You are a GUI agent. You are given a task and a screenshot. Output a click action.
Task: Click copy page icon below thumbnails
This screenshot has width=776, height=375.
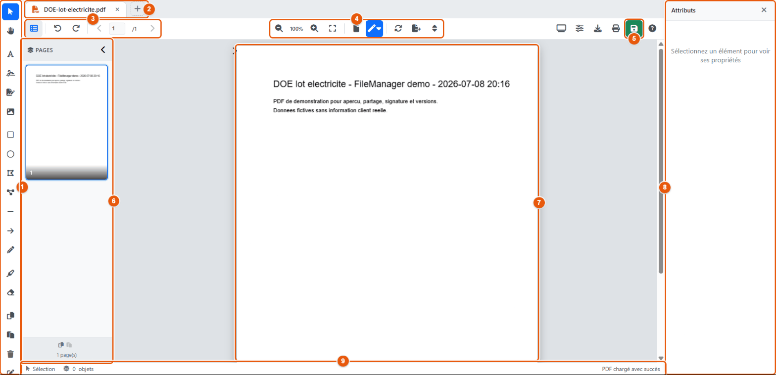(61, 345)
